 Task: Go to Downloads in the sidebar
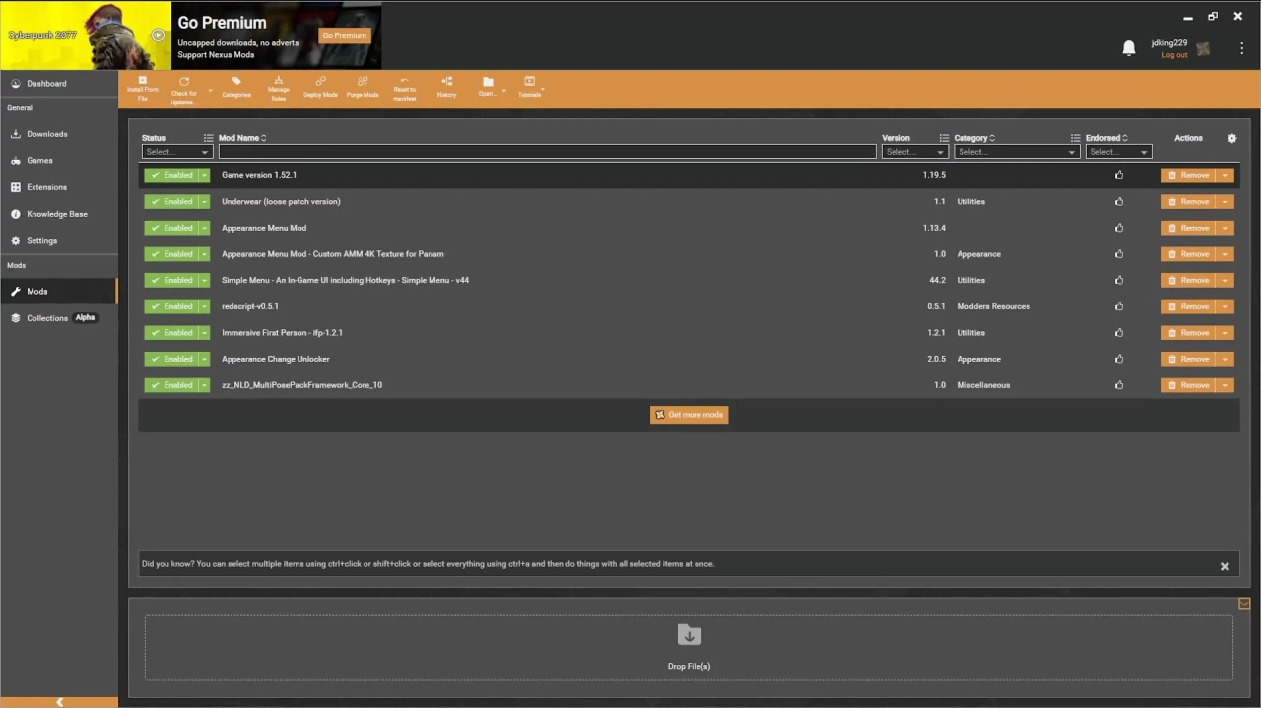pos(47,134)
